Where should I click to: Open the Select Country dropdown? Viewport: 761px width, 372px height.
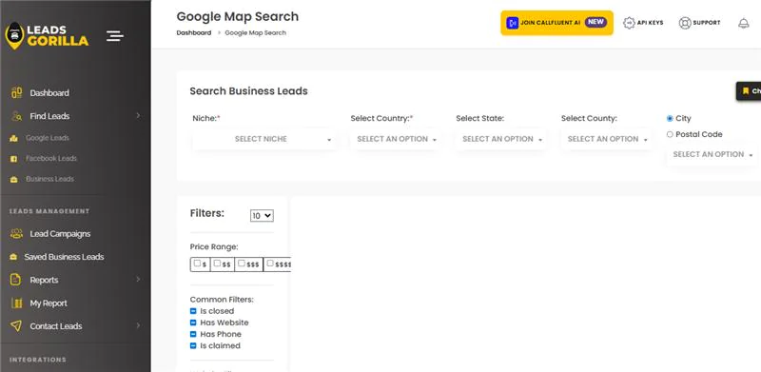(397, 139)
